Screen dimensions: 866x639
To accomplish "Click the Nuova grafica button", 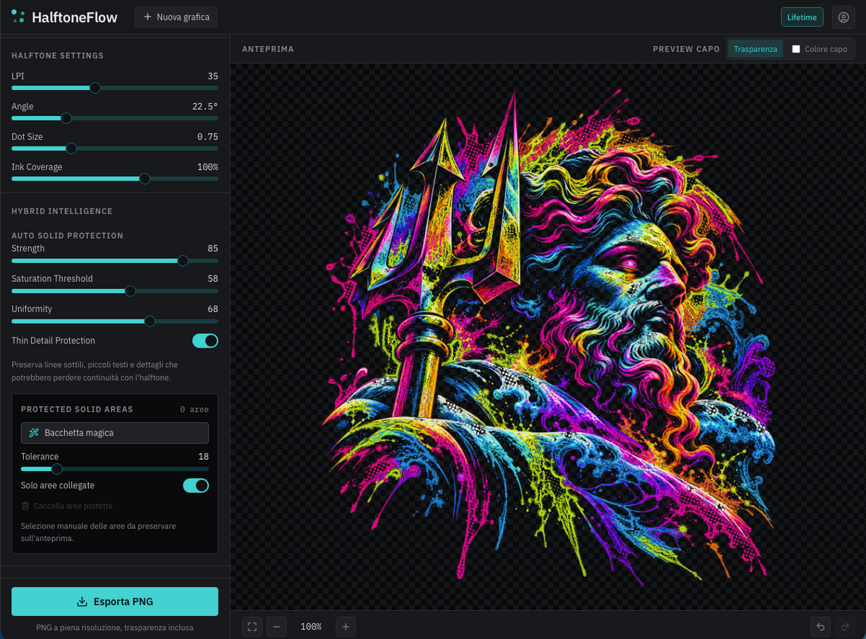I will point(176,17).
